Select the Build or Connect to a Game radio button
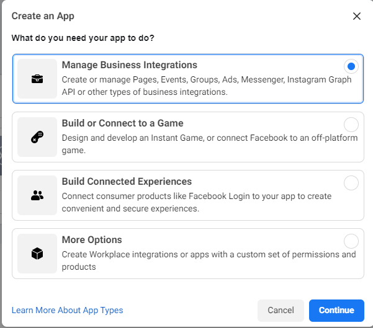The height and width of the screenshot is (328, 373). click(x=351, y=125)
